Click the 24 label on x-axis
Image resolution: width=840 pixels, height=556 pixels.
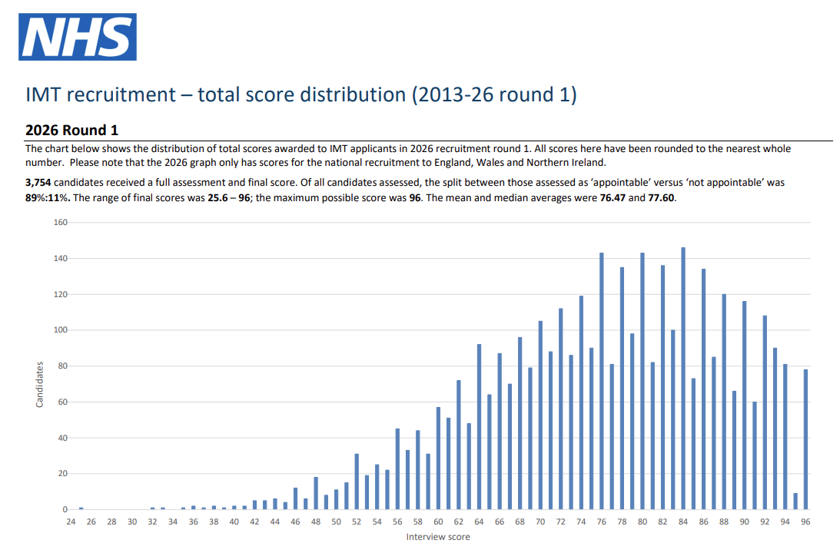click(71, 521)
